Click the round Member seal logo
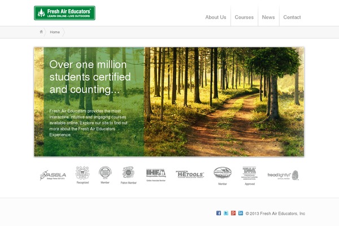Screen dimensions: 339x226 105,175
